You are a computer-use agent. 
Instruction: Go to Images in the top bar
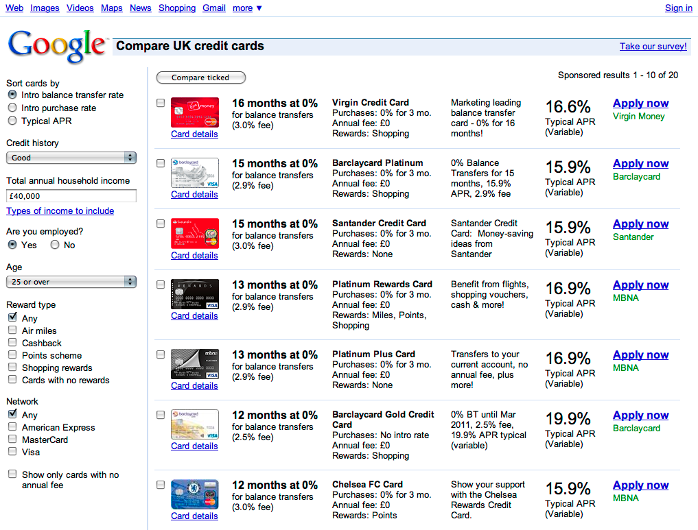[45, 8]
